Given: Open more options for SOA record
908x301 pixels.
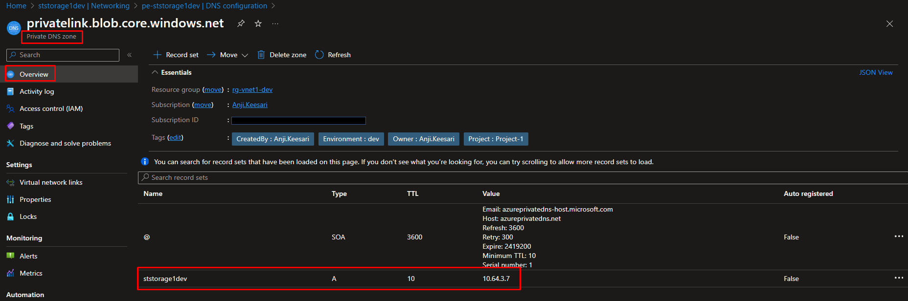Looking at the screenshot, I should [x=899, y=236].
